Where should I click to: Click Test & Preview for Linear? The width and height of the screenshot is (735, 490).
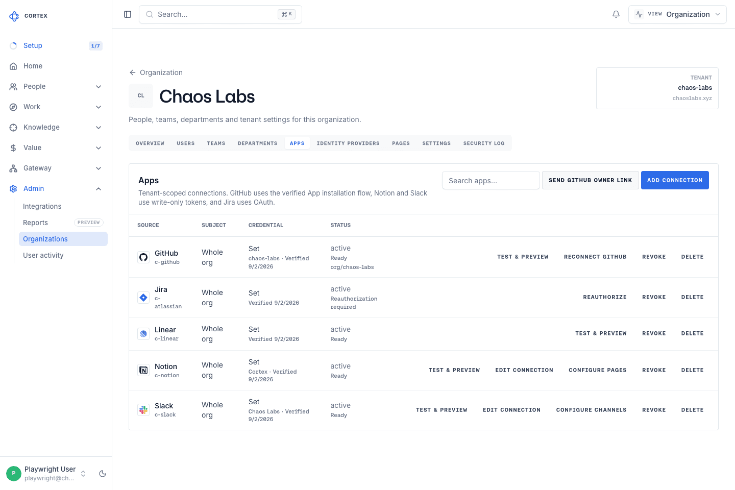click(601, 333)
